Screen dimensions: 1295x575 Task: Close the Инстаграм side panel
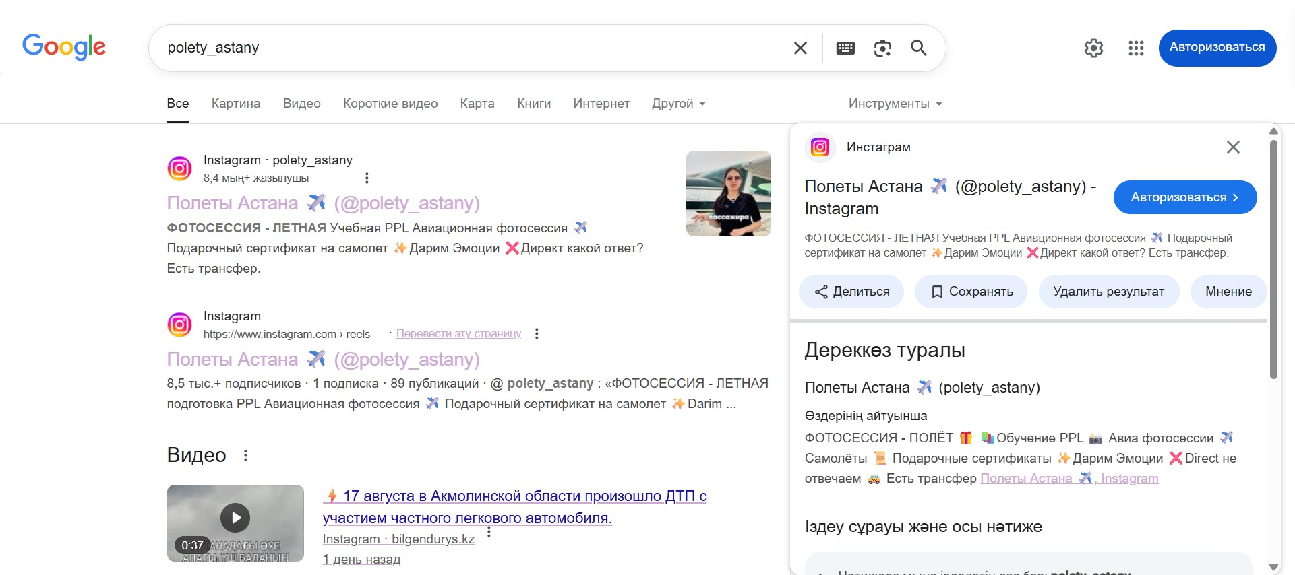(1233, 147)
